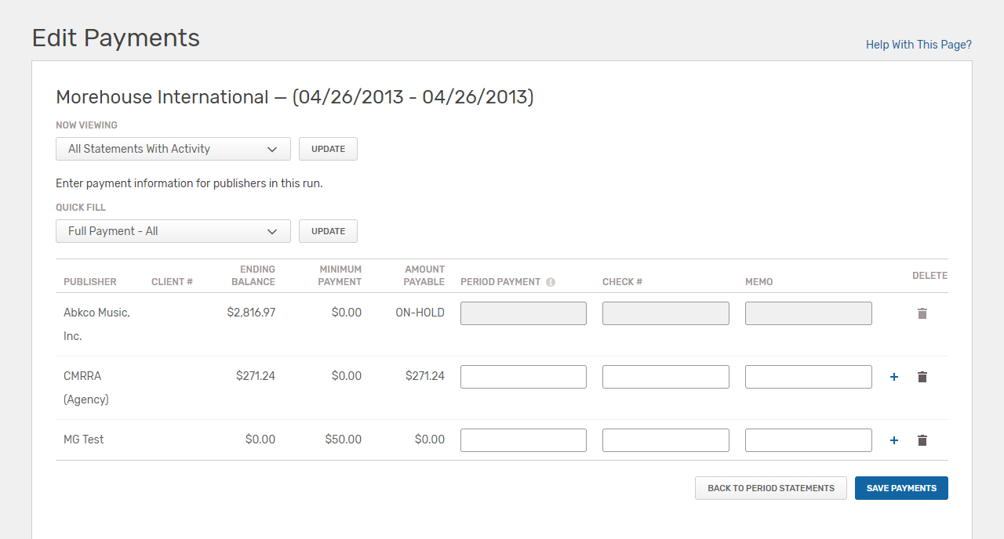Delete MG Test payment row

click(x=922, y=440)
